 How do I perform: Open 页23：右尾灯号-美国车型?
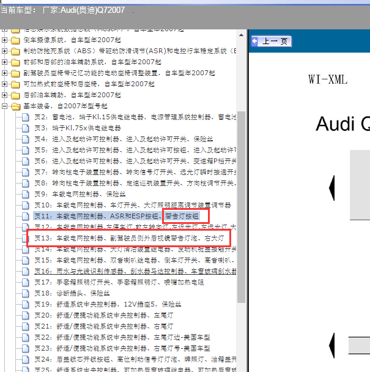[122, 348]
